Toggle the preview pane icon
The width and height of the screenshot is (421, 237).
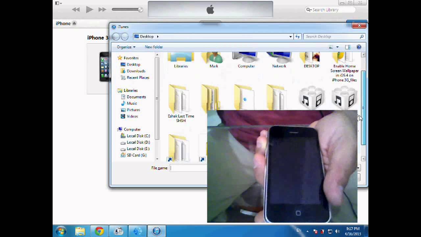click(x=348, y=47)
